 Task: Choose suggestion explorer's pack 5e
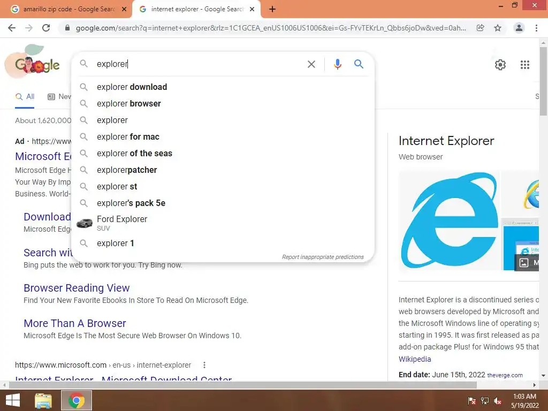pyautogui.click(x=223, y=203)
